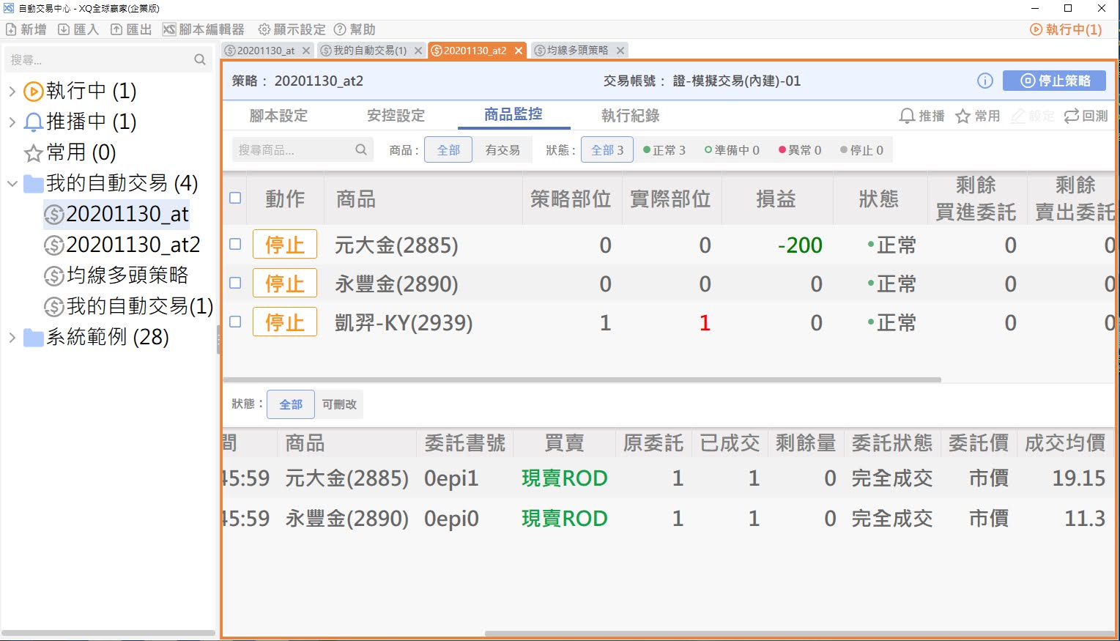Switch to the 執行紀錄 tab

pos(630,116)
